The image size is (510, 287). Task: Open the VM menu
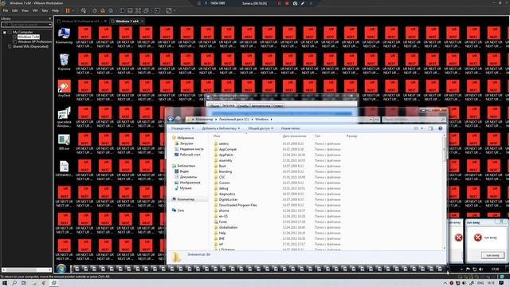[35, 10]
